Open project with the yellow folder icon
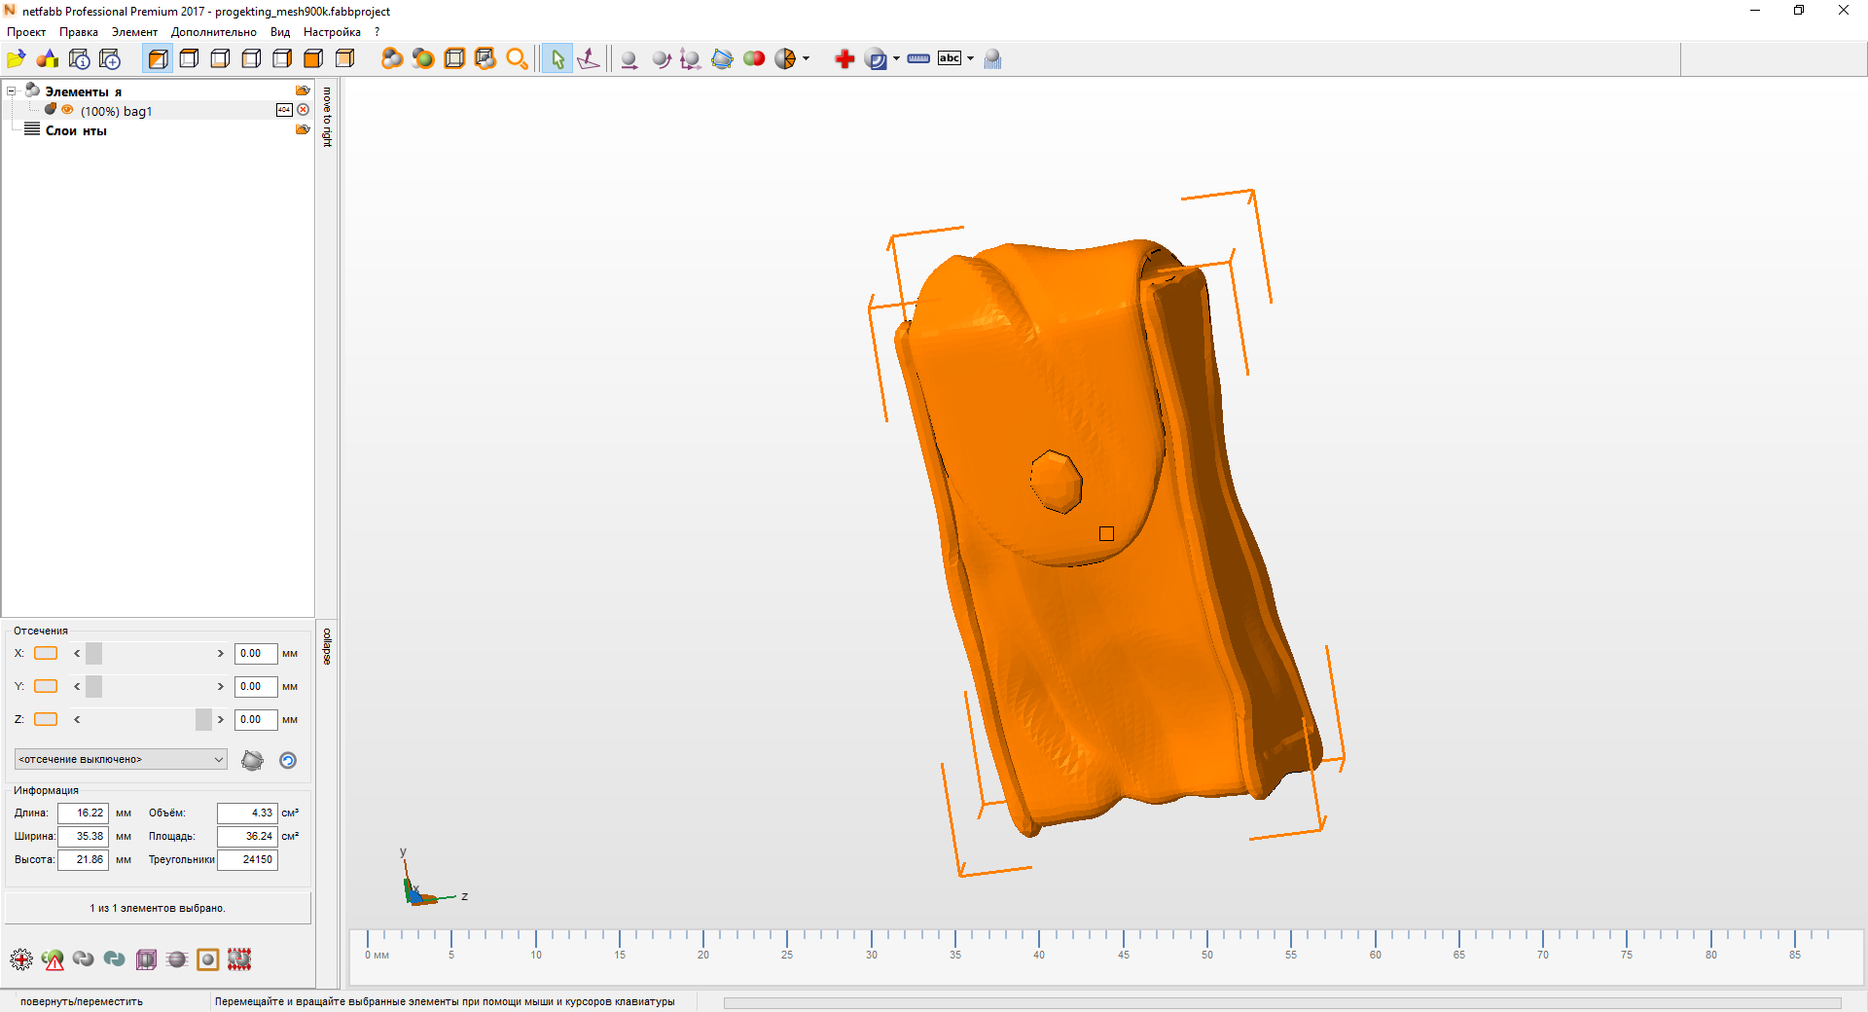The width and height of the screenshot is (1868, 1012). coord(17,59)
